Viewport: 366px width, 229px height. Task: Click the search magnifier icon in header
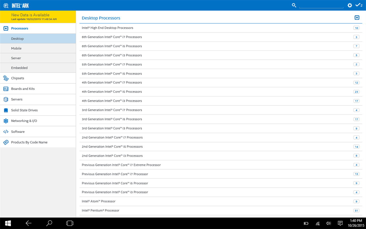[294, 5]
